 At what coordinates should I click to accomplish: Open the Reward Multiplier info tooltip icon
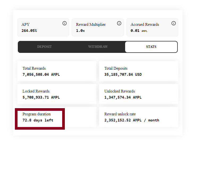(x=119, y=23)
